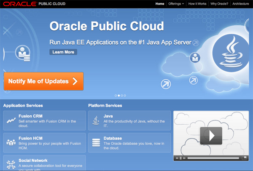Click arrow icon after Java App Server headline
253x171 pixels.
(196, 43)
